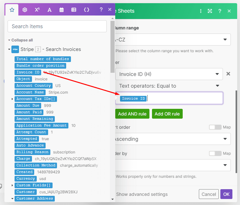Open the array functions tab
The height and width of the screenshot is (205, 240).
point(74,10)
